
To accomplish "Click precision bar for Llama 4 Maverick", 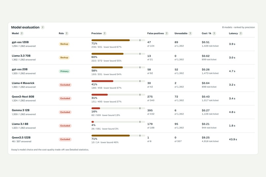I will pos(118,81).
